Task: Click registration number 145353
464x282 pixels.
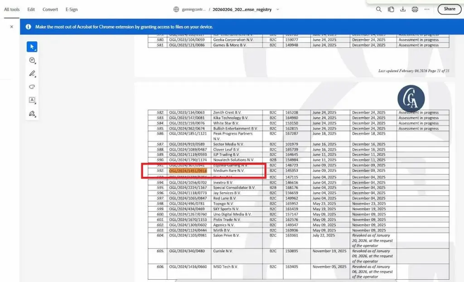Action: tap(291, 170)
